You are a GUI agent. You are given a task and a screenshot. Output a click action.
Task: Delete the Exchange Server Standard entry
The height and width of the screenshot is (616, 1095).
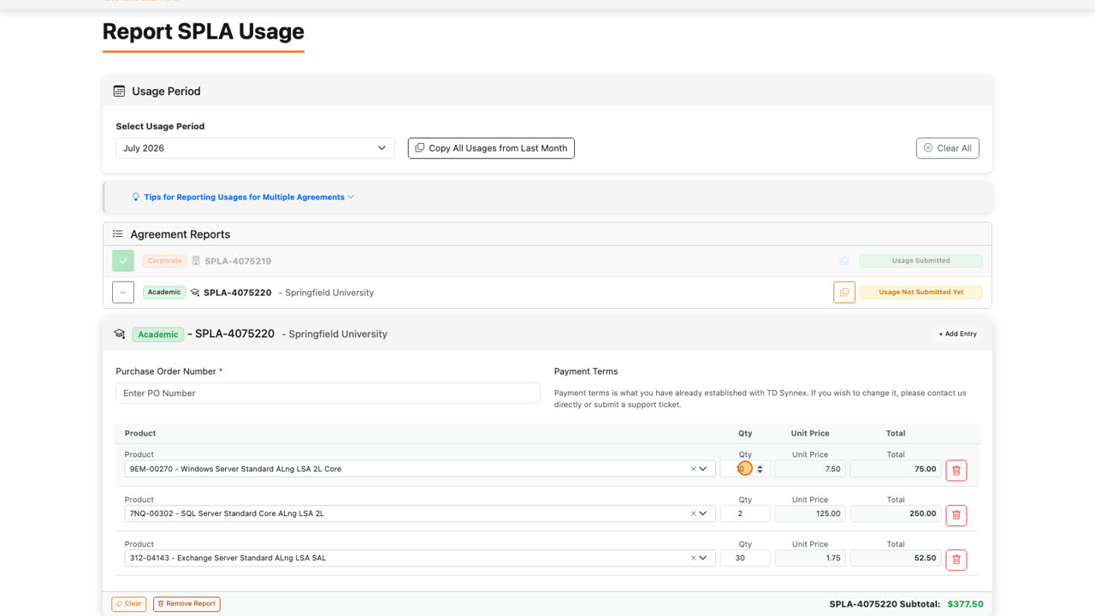[x=956, y=560]
